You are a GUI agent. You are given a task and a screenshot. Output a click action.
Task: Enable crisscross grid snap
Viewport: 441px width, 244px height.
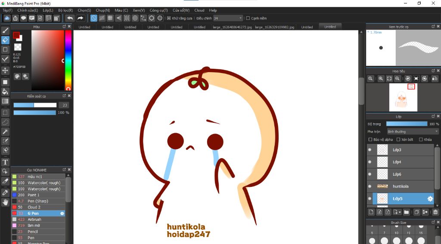coord(110,18)
